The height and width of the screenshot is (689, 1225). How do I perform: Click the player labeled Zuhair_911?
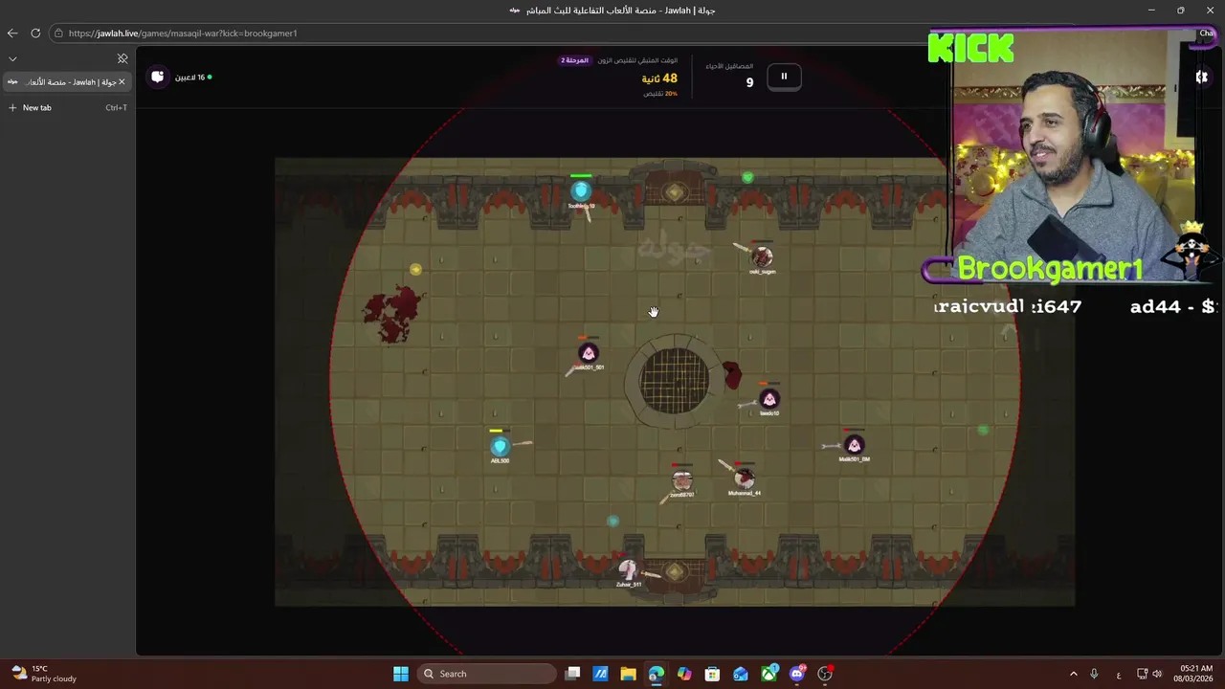click(628, 570)
